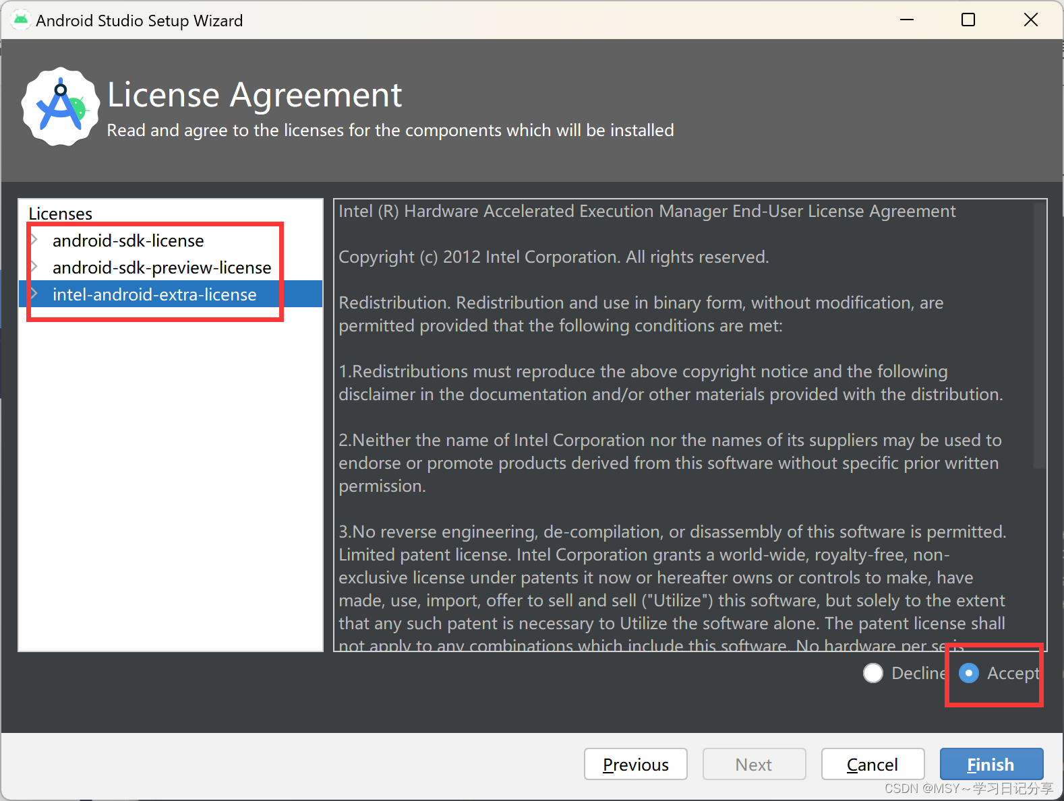The height and width of the screenshot is (801, 1064).
Task: Select android-sdk-license in the Licenses tree
Action: click(x=128, y=241)
